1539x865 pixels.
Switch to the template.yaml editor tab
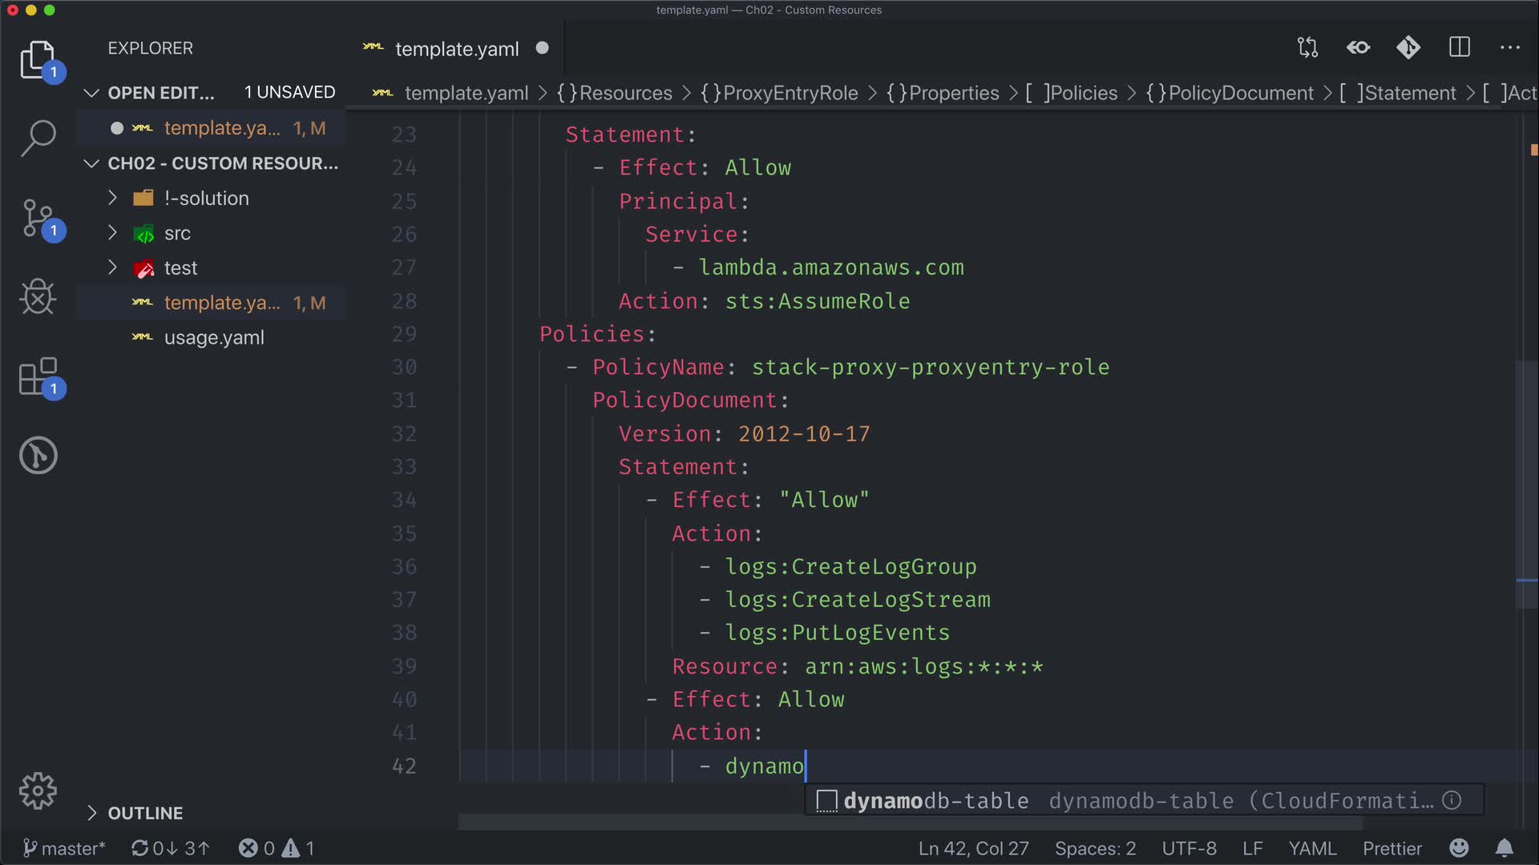click(x=456, y=49)
